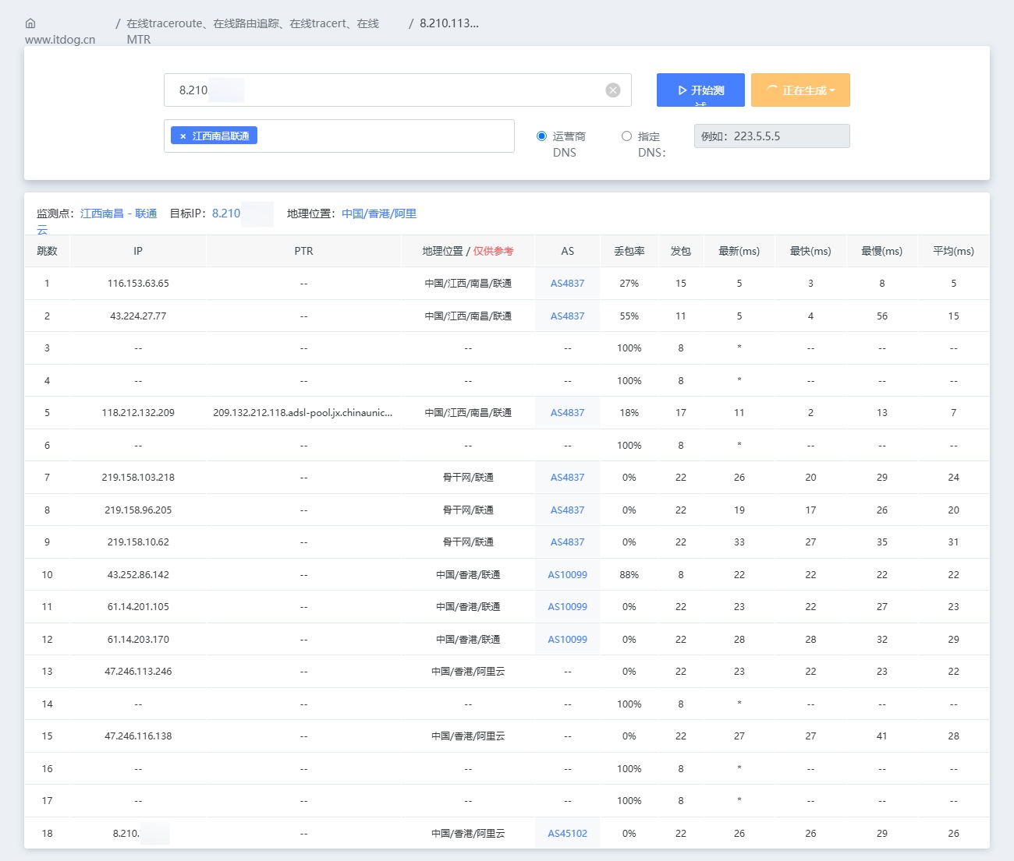Open the AS4837 link in hop 7
The width and height of the screenshot is (1014, 861).
point(567,478)
